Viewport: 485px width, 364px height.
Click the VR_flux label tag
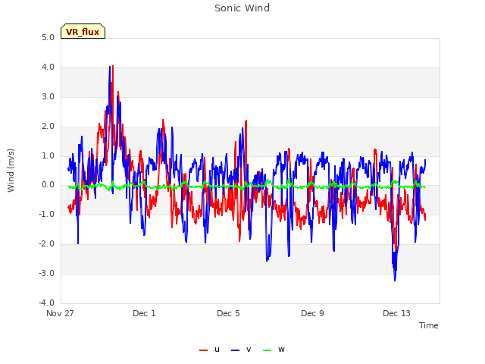coord(83,31)
